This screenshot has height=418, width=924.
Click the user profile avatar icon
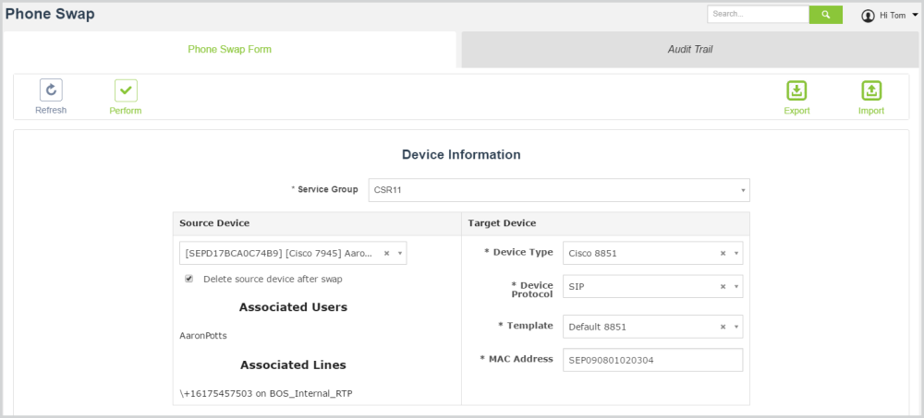point(868,16)
